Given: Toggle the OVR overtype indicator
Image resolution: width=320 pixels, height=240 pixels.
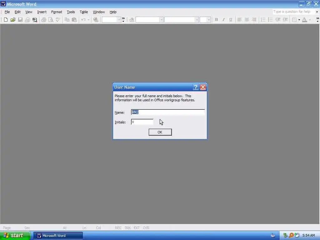Looking at the screenshot, I should pos(146,228).
